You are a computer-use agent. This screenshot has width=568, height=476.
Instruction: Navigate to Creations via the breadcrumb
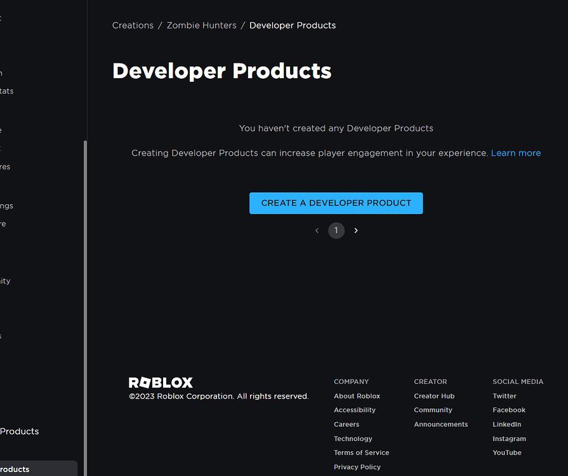(x=133, y=25)
